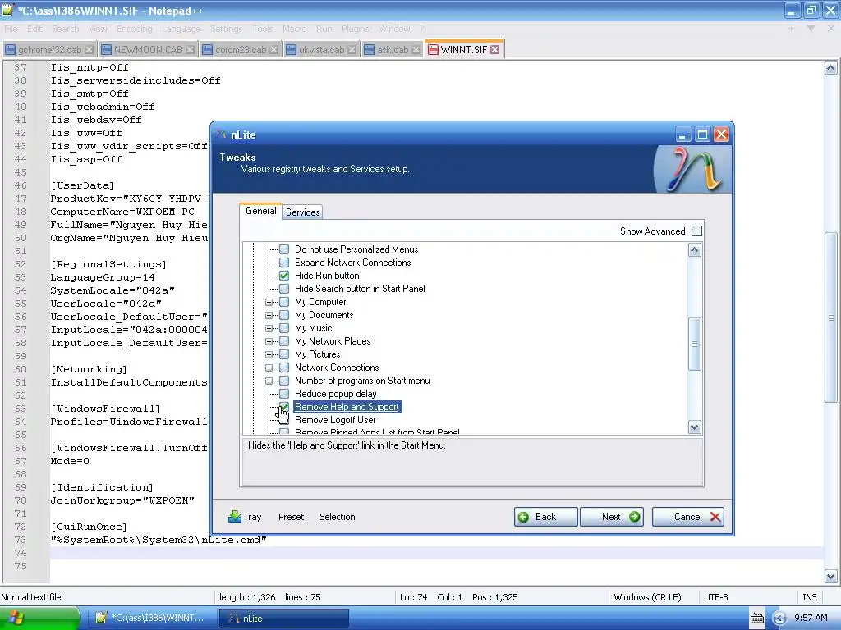Click the Windows (CR LF) status bar field

coord(647,597)
